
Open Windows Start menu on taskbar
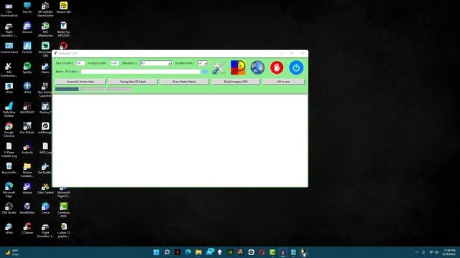[x=157, y=252]
